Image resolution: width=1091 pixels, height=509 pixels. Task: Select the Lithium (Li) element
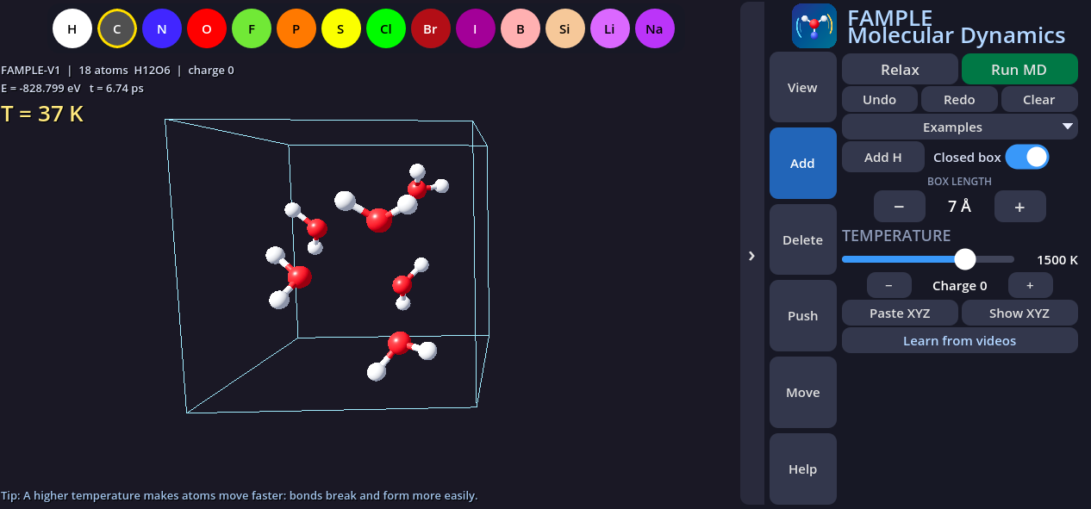tap(610, 29)
